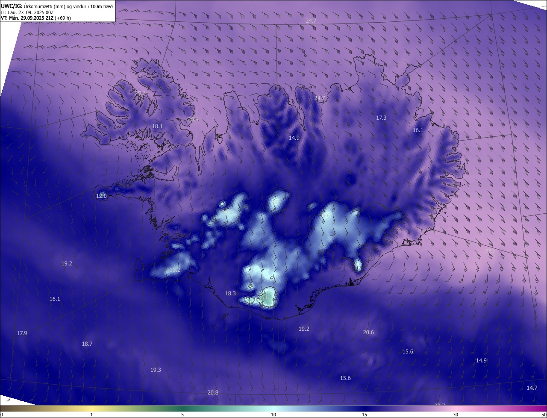The height and width of the screenshot is (418, 547).
Task: Click the '17.3' value label
Action: [x=381, y=118]
